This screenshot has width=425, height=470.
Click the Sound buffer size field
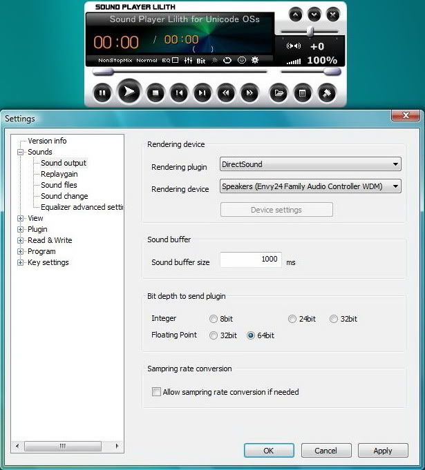point(250,260)
